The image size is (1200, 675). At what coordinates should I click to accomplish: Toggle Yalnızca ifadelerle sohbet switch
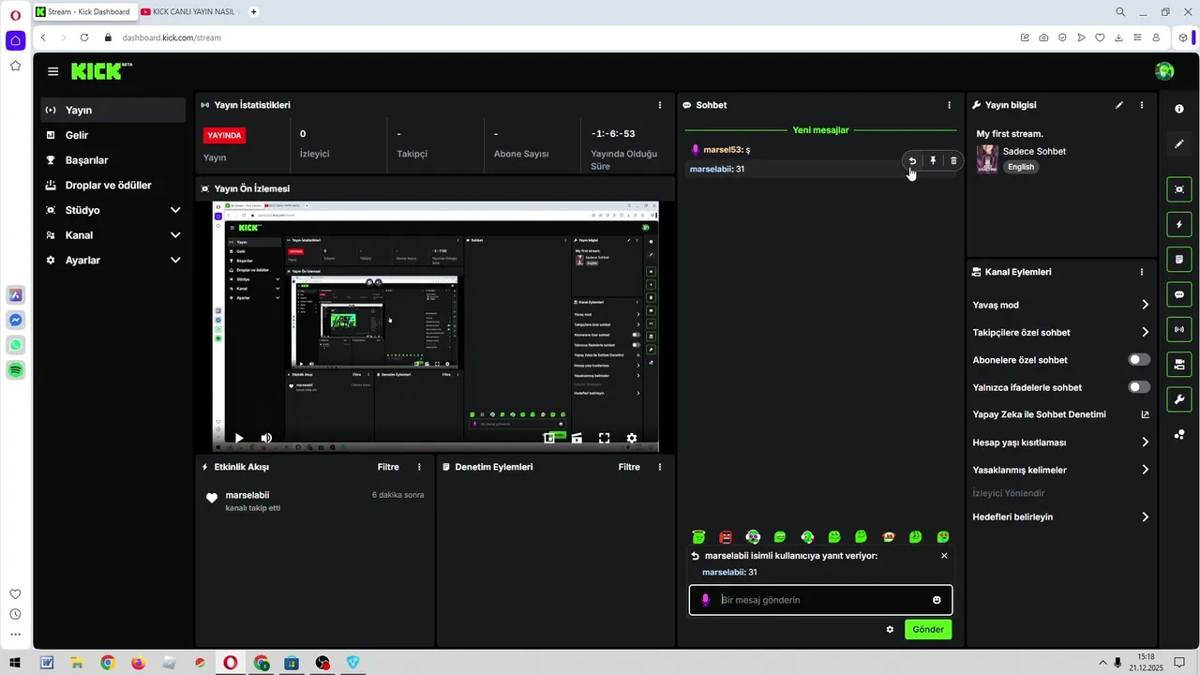[x=1139, y=387]
